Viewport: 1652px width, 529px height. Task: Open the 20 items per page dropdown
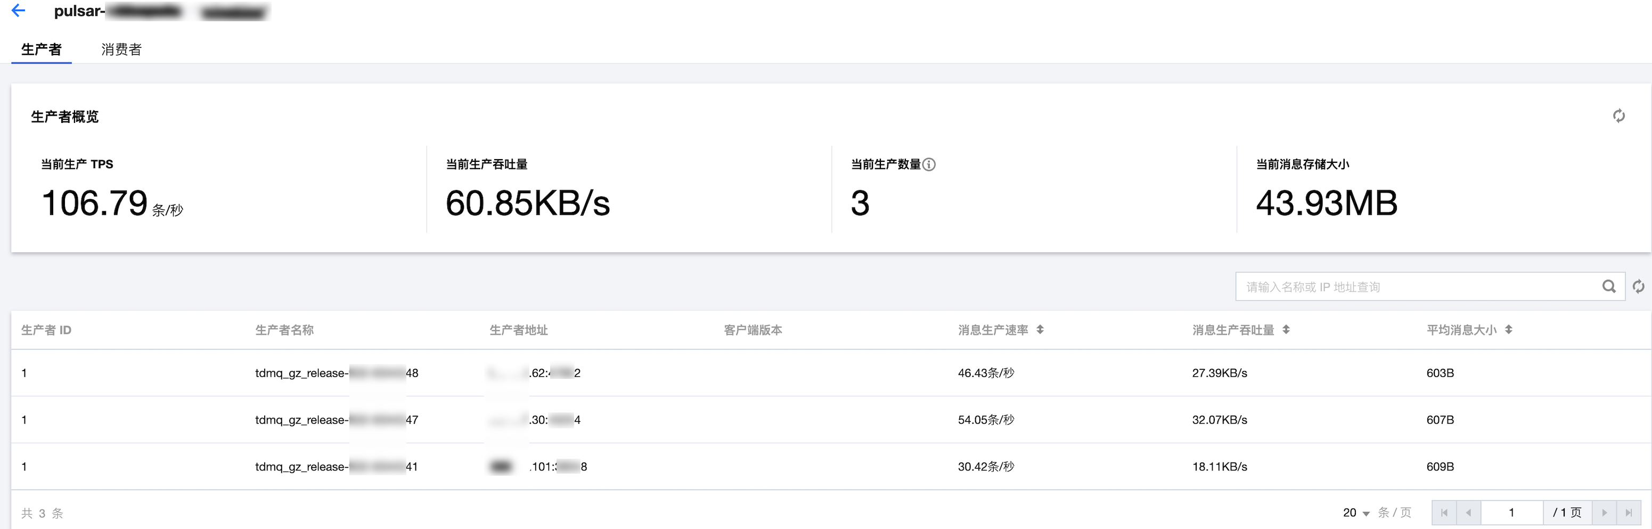[x=1356, y=513]
